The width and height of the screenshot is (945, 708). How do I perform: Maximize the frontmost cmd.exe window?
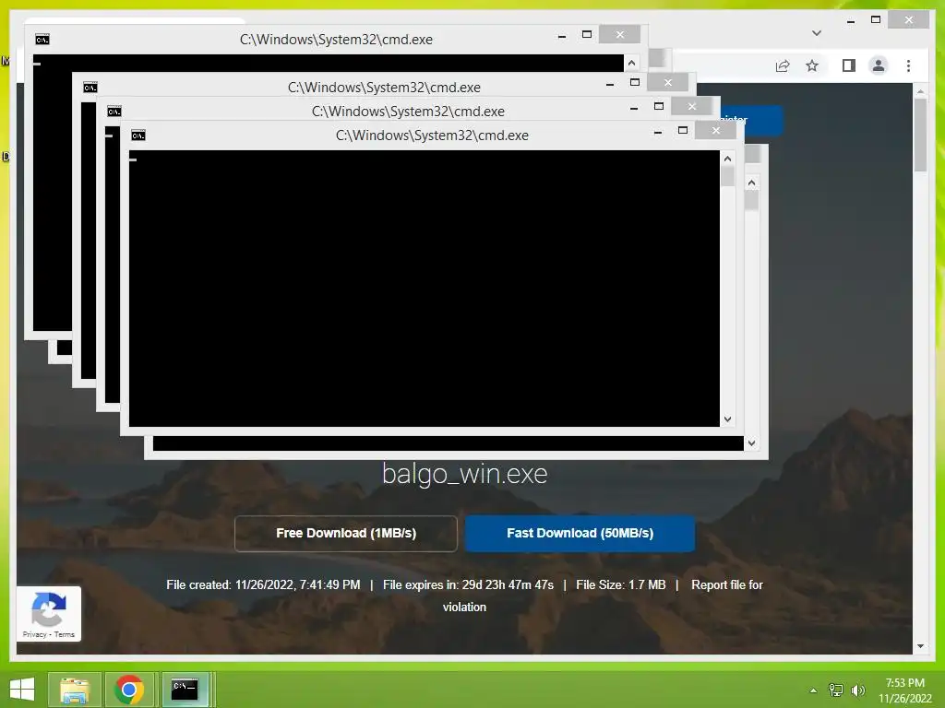point(683,130)
